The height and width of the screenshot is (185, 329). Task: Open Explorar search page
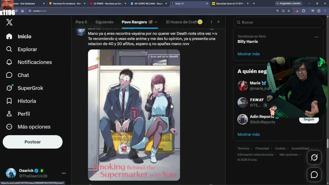(x=22, y=49)
